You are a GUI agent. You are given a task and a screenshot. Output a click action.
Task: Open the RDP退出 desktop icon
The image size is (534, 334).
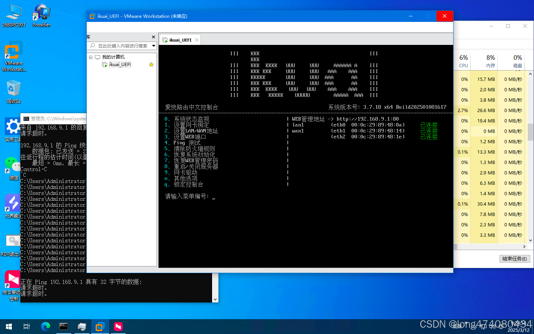(x=12, y=245)
